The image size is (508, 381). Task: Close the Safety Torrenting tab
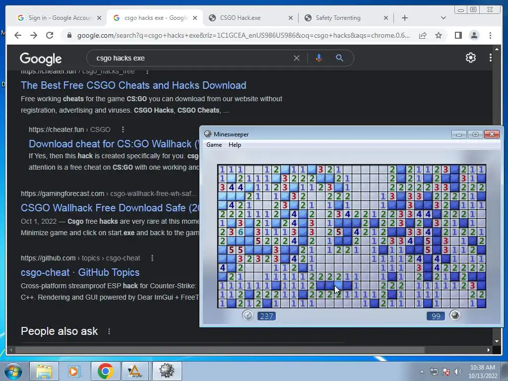click(x=386, y=18)
